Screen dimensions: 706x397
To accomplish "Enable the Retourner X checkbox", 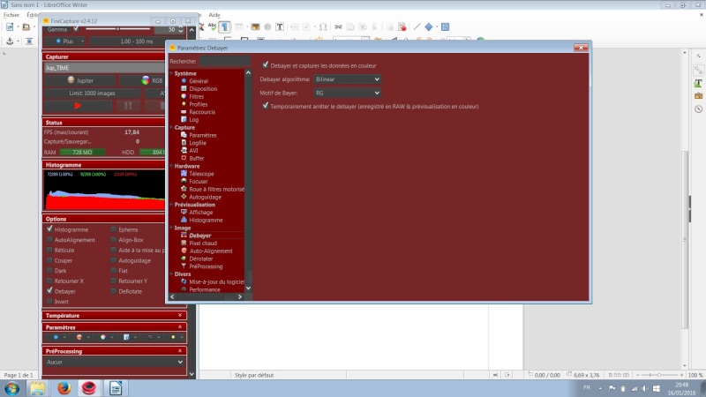I will [x=49, y=281].
